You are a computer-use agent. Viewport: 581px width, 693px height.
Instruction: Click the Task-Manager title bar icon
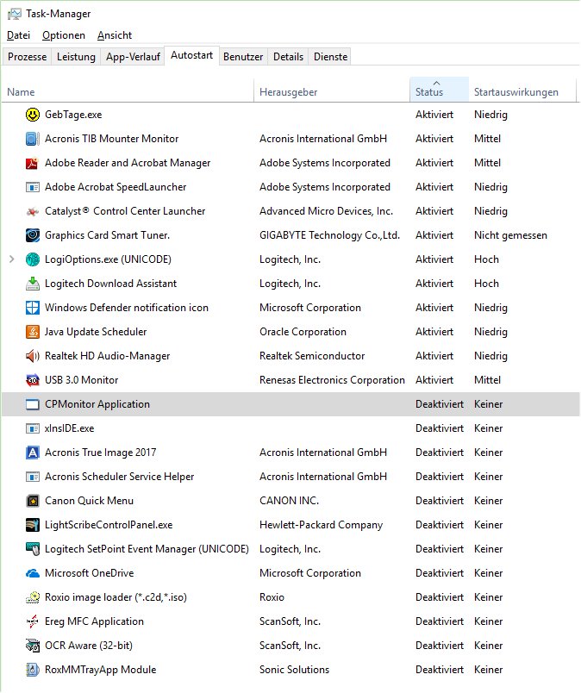(14, 14)
